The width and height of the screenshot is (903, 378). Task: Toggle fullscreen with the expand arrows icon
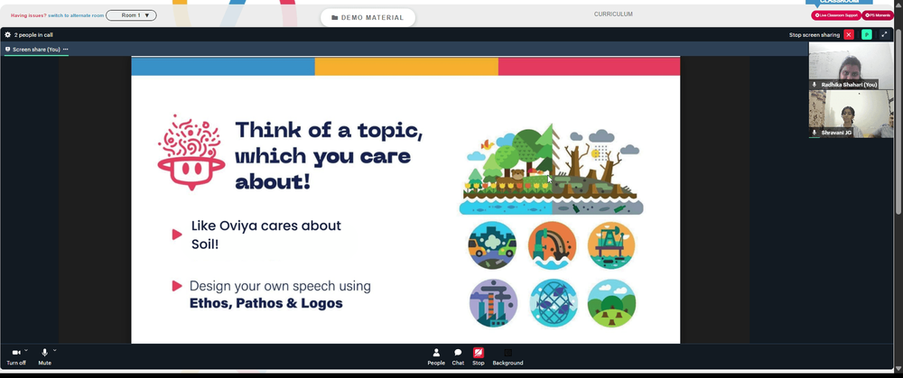tap(885, 34)
